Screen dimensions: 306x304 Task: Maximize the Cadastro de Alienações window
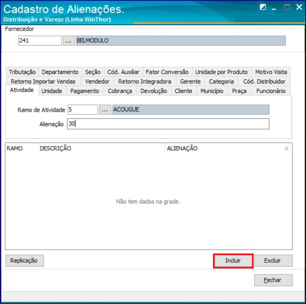pos(287,7)
